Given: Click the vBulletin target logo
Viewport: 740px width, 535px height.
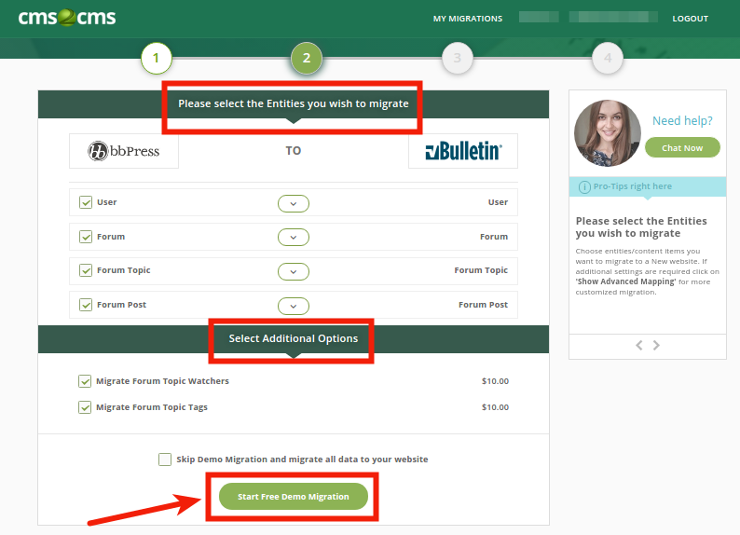Looking at the screenshot, I should tap(463, 151).
